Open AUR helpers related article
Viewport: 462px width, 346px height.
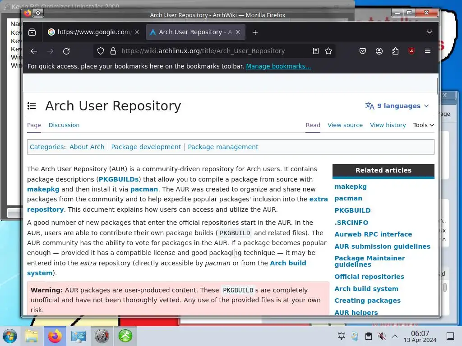pyautogui.click(x=356, y=313)
